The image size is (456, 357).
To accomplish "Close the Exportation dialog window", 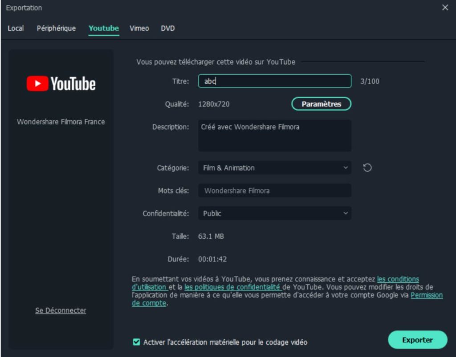I will pos(445,8).
